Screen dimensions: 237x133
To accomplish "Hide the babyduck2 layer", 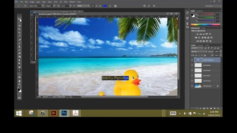I will click(x=192, y=70).
